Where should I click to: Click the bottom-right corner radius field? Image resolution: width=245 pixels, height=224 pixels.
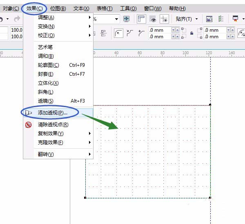click(215, 37)
